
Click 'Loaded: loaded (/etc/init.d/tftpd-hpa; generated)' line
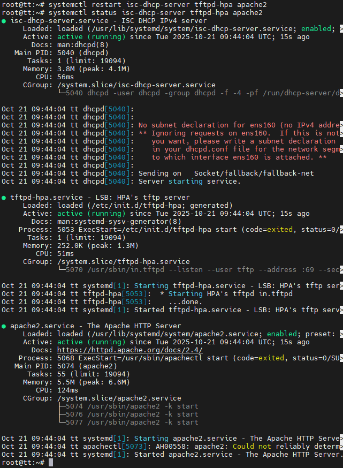pos(128,206)
